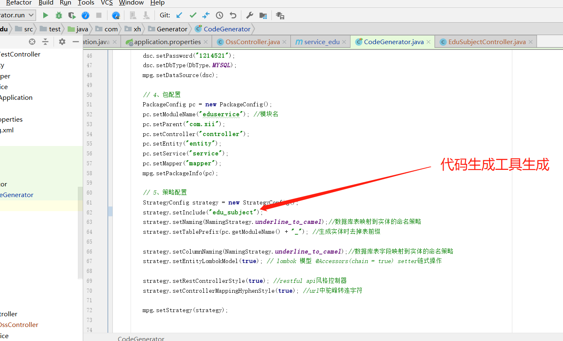Click the Git compare arrows icon
Viewport: 563px width, 341px height.
click(206, 15)
